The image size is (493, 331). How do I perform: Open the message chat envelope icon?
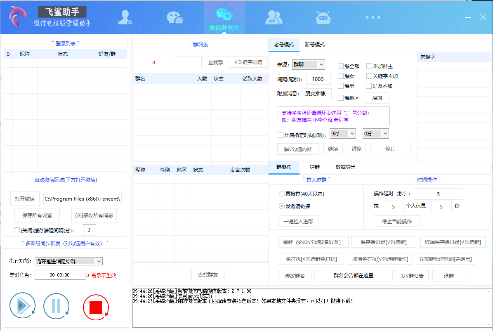click(x=175, y=18)
